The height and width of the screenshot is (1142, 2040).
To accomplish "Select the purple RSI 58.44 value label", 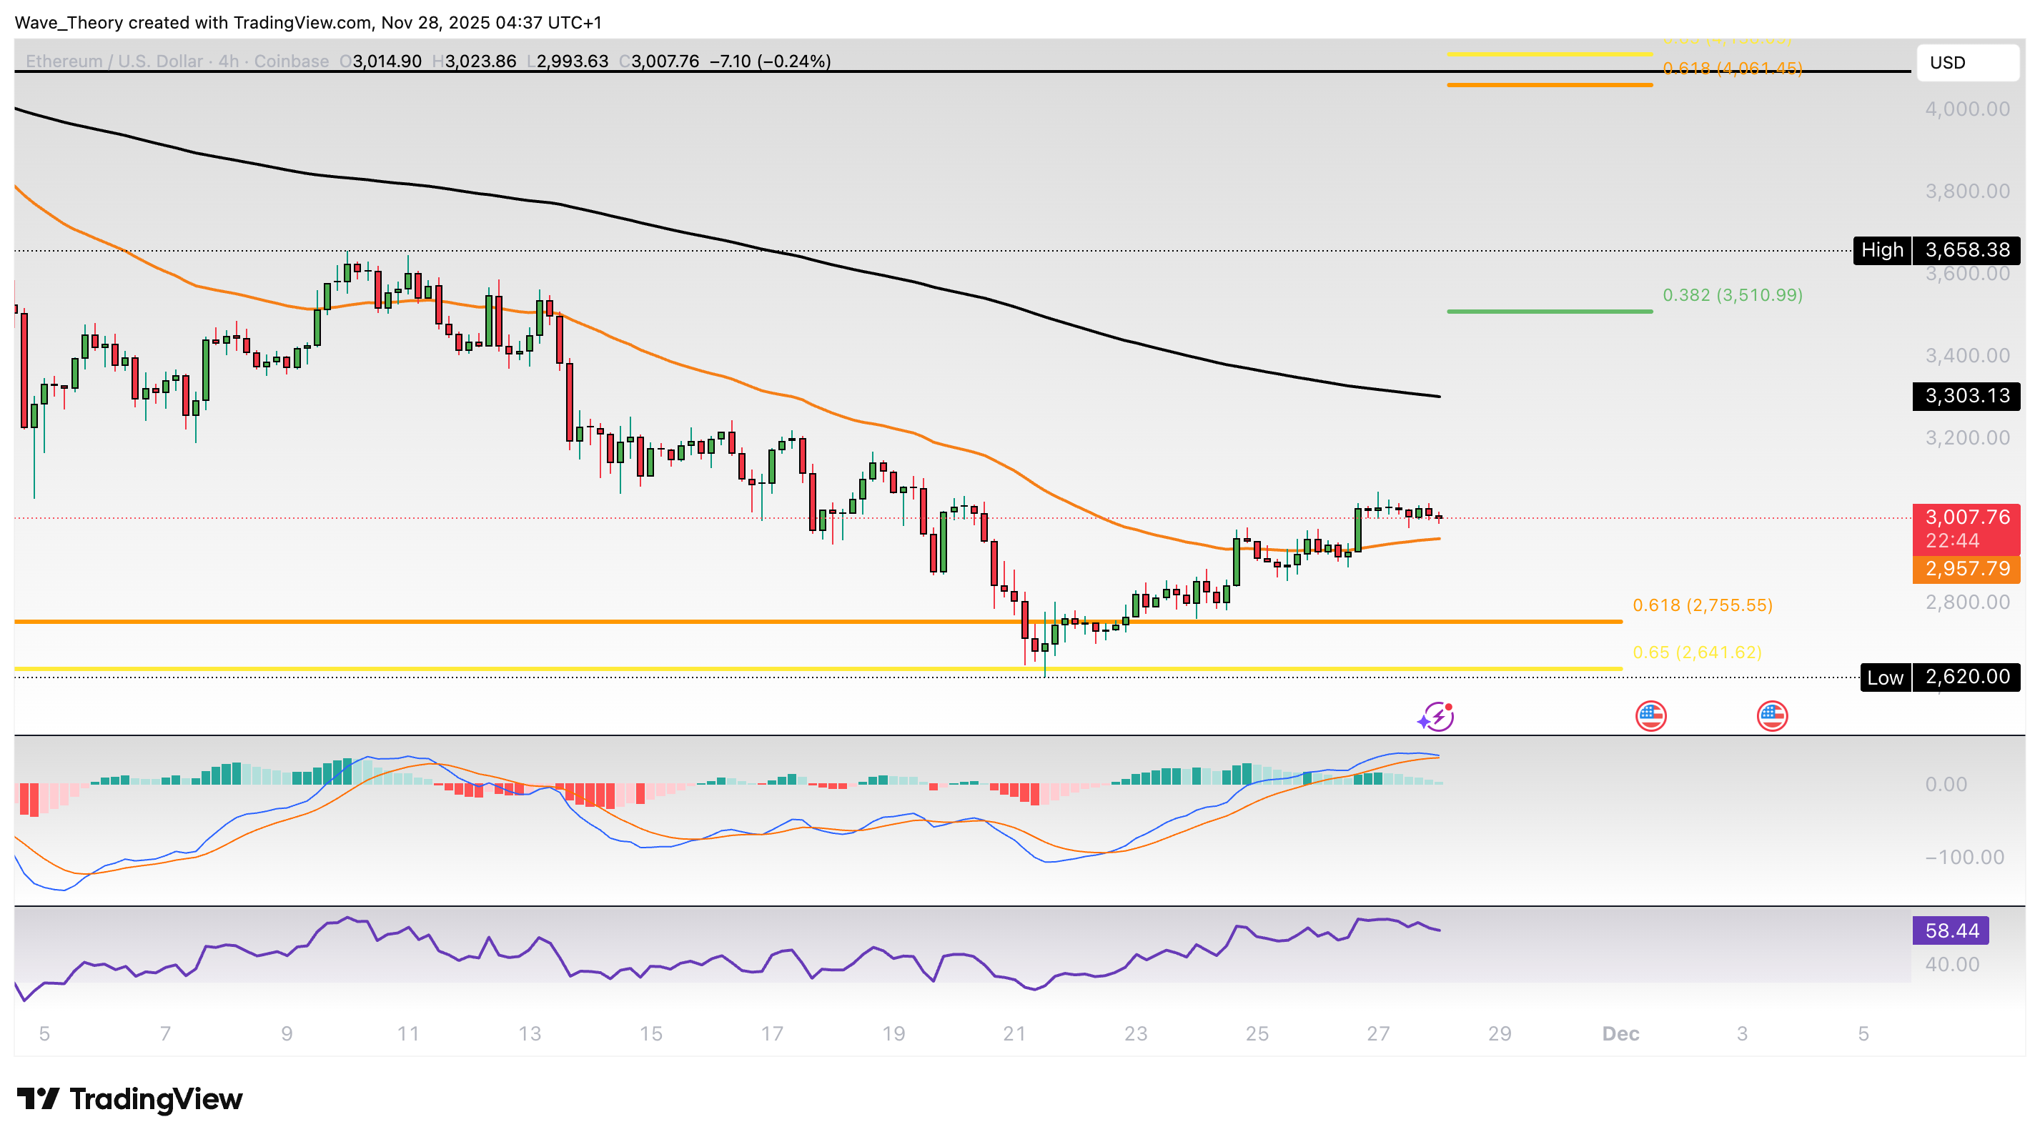I will (x=1951, y=930).
